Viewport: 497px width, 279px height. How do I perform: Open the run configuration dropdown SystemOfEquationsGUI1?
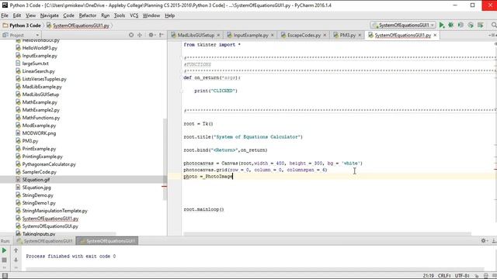point(403,25)
